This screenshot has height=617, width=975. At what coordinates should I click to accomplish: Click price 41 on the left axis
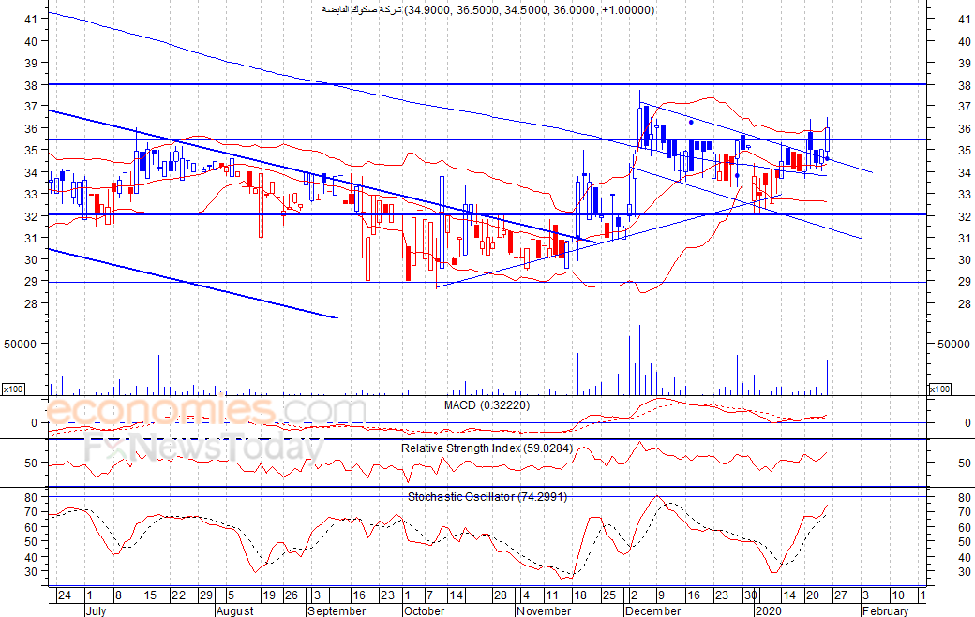(x=31, y=20)
